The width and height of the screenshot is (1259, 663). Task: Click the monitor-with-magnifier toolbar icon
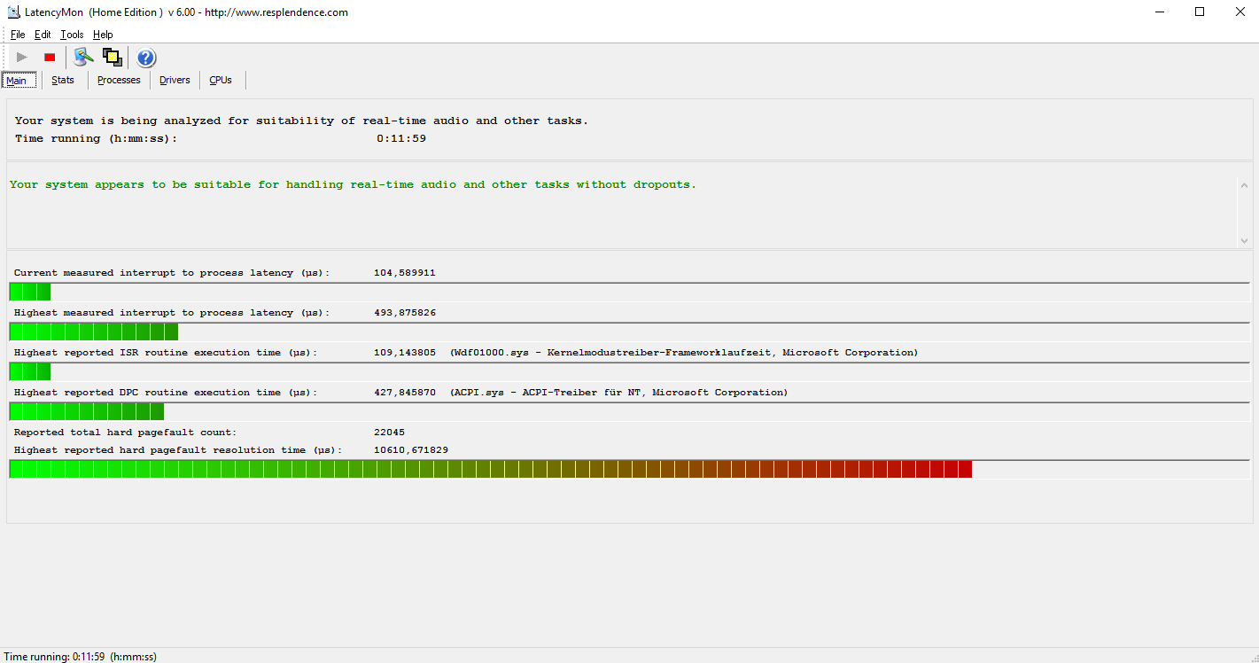pos(83,58)
